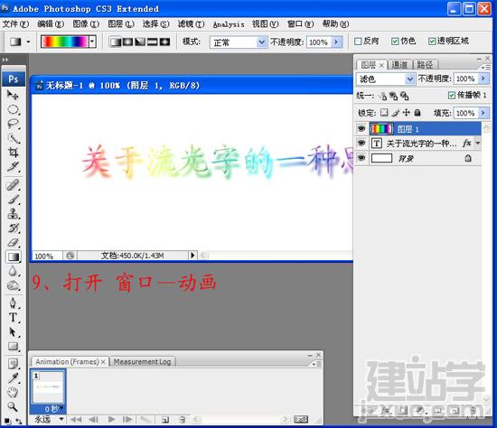Select the 图层 1 layer thumbnail
This screenshot has width=497, height=428.
tap(381, 128)
